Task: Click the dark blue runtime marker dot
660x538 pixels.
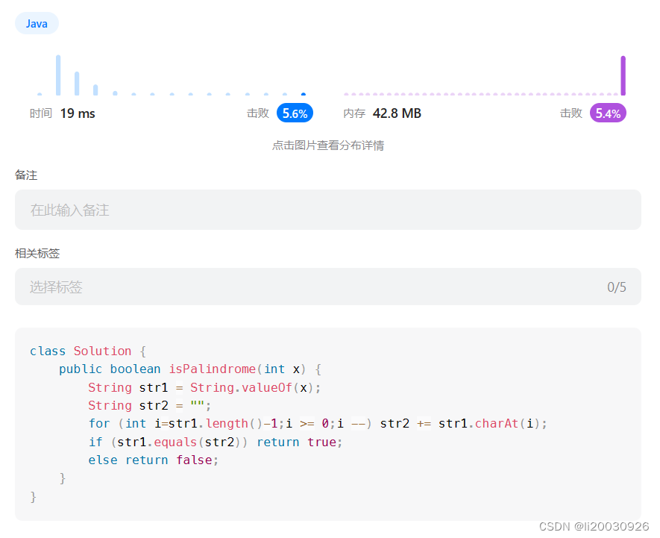Action: coord(304,94)
